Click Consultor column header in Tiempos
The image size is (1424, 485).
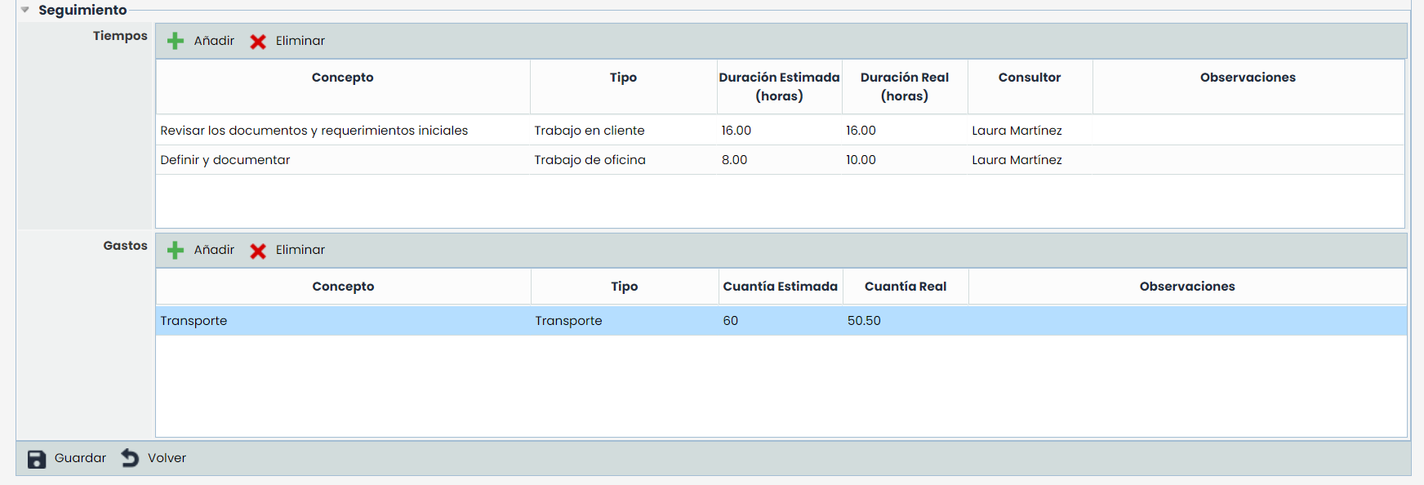click(1029, 78)
